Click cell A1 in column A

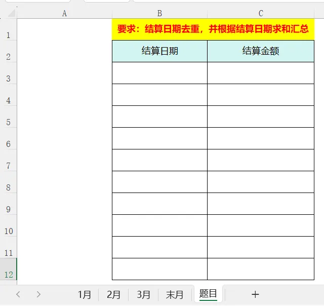pos(64,29)
